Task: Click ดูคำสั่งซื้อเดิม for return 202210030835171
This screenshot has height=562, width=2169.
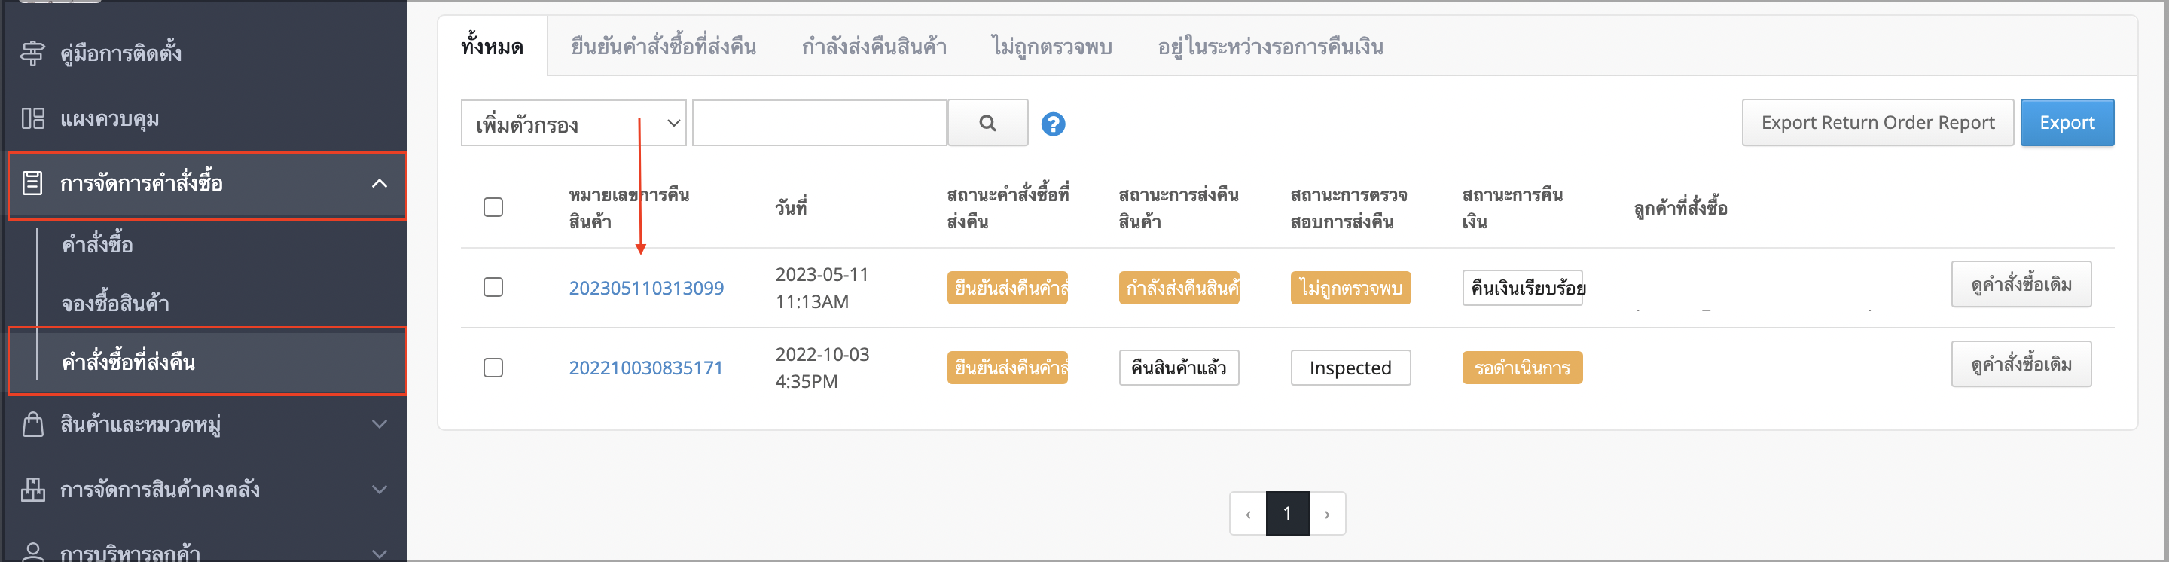Action: (x=2021, y=365)
